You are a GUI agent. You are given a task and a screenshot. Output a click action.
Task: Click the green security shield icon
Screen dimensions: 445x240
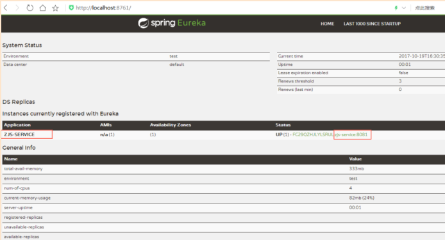(71, 8)
